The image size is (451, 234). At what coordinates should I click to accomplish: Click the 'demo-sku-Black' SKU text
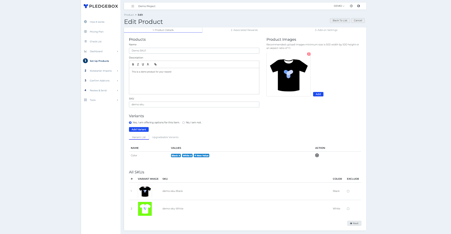173,191
